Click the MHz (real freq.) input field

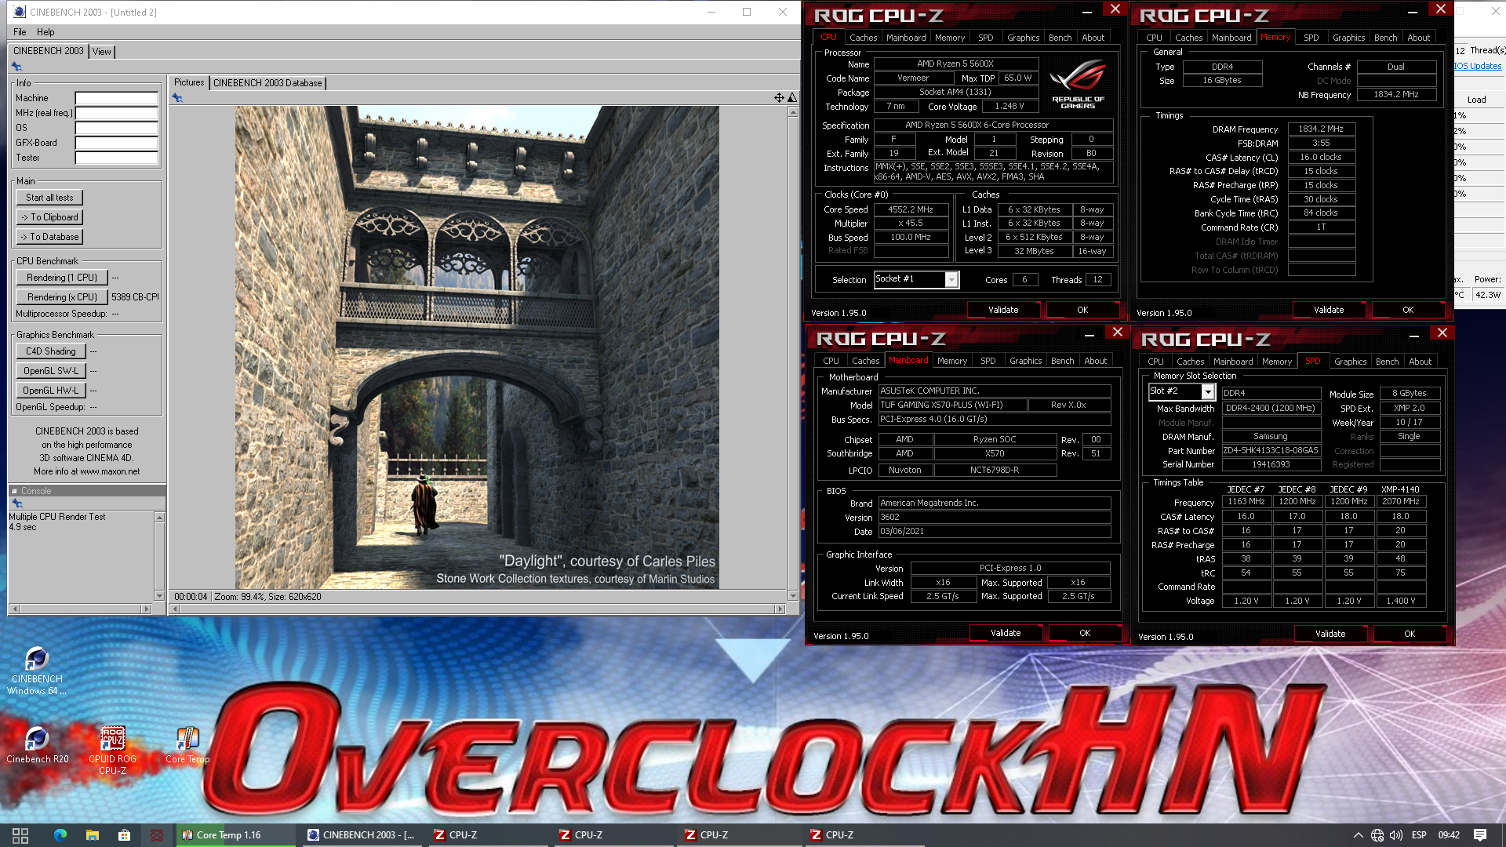[x=117, y=113]
